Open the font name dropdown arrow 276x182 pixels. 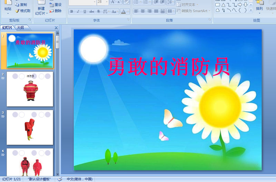95,2
